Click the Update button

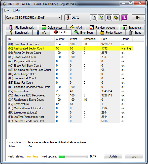click(113, 156)
